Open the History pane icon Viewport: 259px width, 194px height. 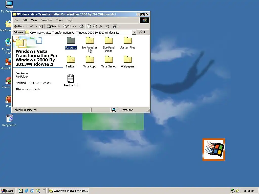pos(81,26)
